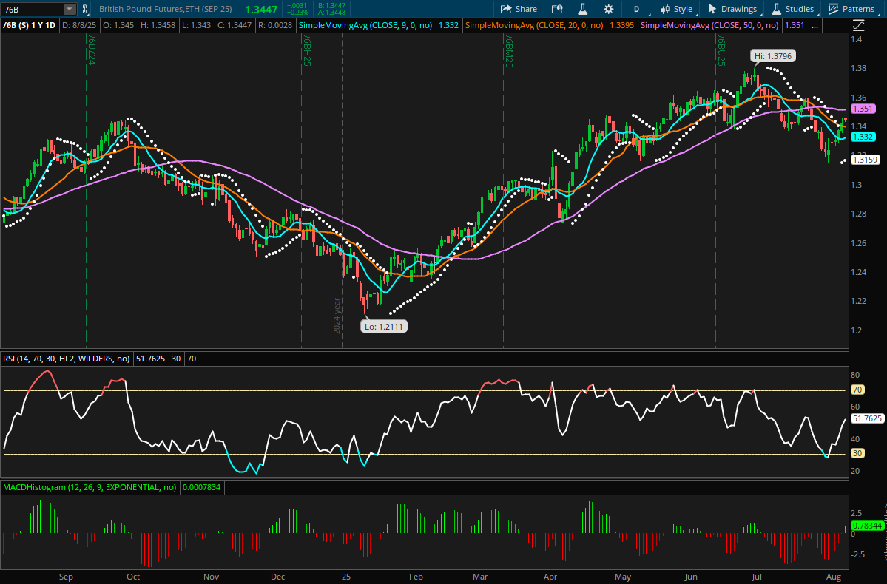Viewport: 887px width, 584px height.
Task: Open the D aggregation period dropdown
Action: pos(637,9)
